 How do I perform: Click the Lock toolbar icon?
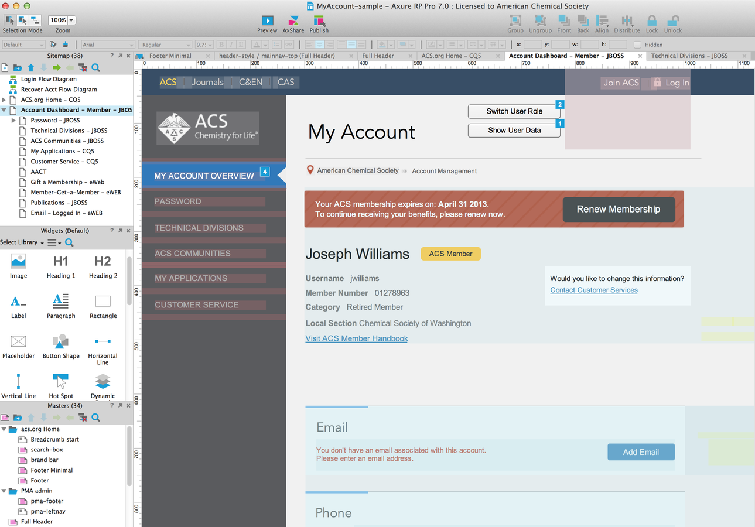[652, 20]
